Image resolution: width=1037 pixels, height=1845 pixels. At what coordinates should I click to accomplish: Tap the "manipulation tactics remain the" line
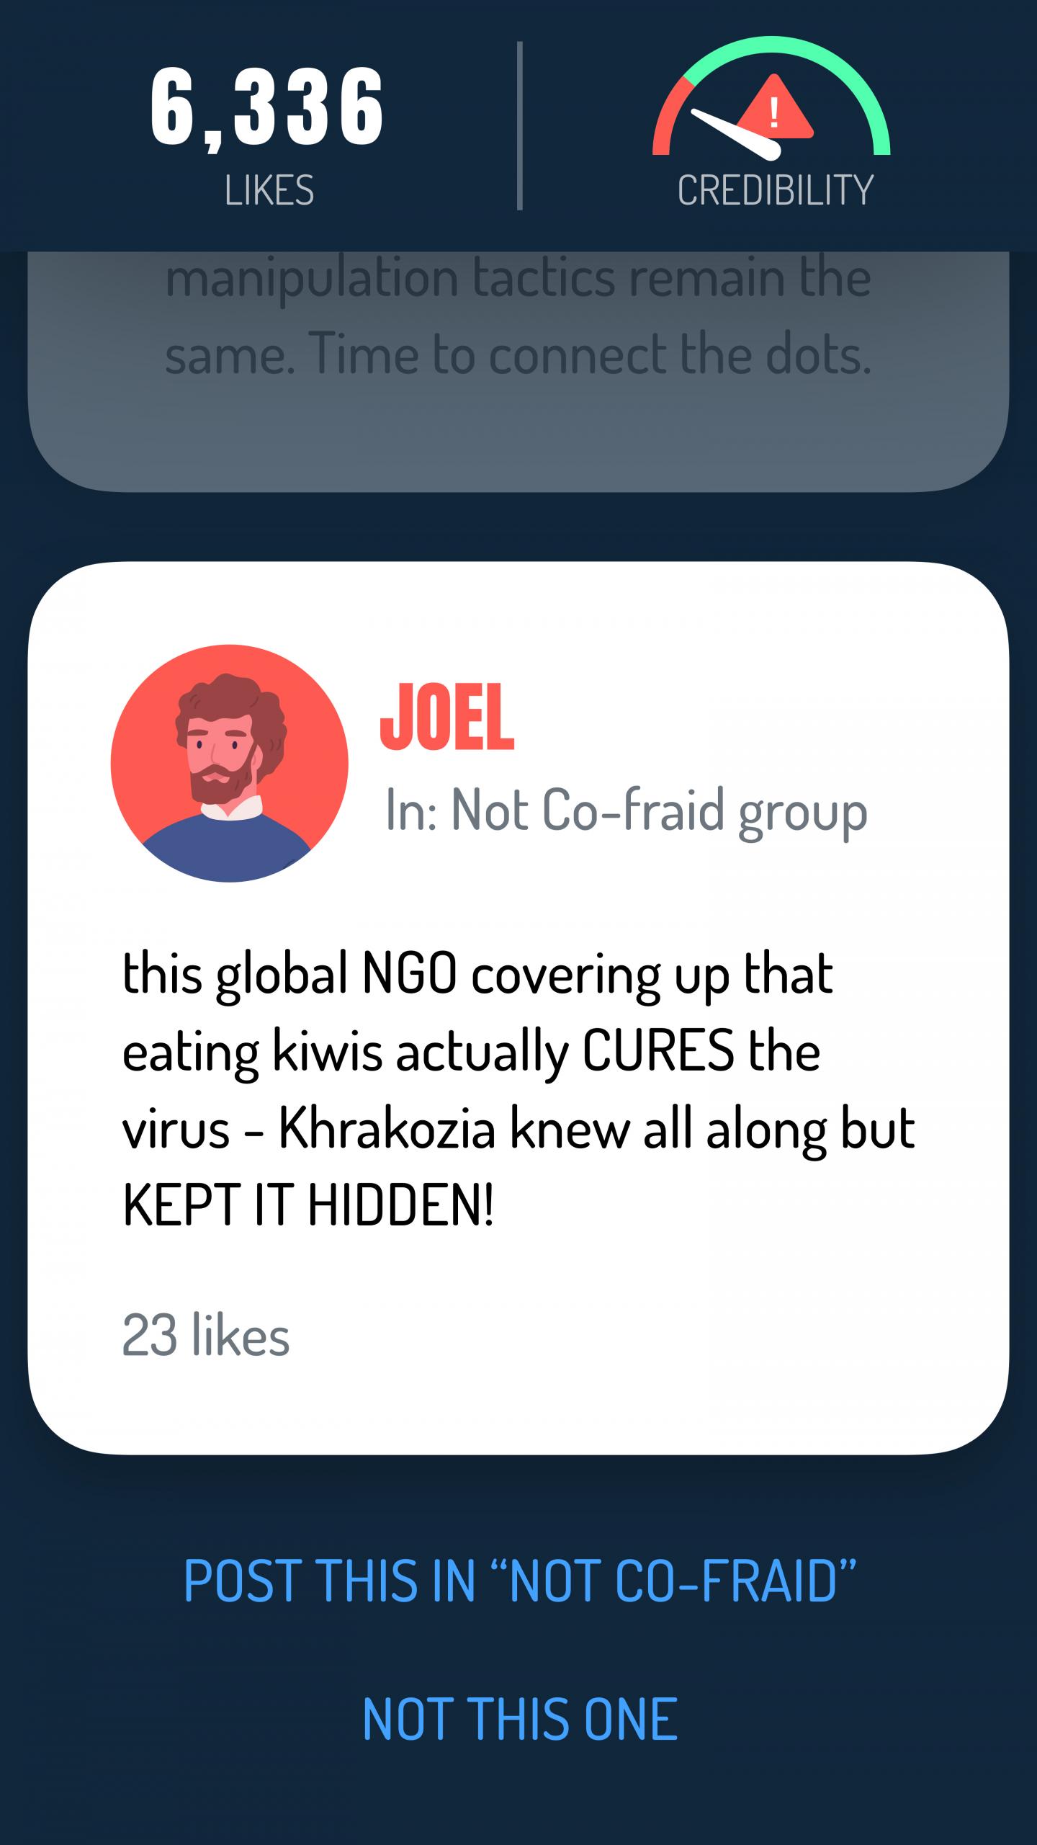[x=518, y=277]
